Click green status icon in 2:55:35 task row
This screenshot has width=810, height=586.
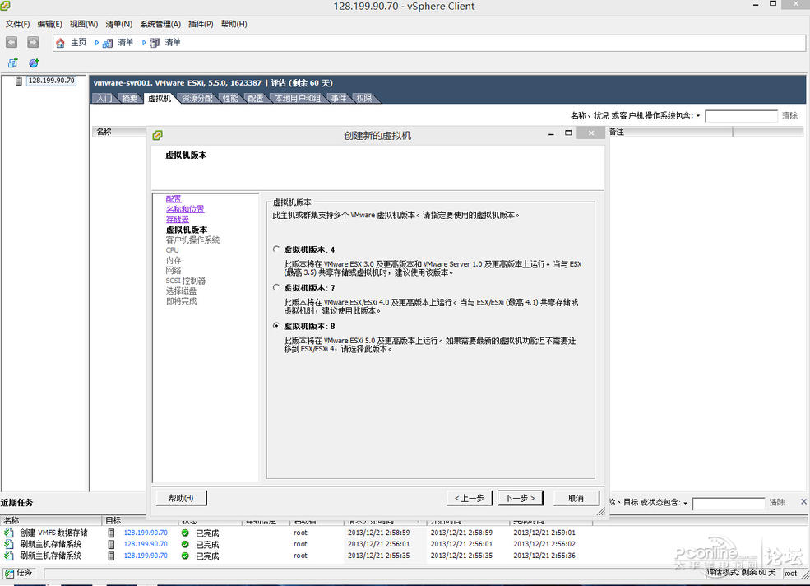click(x=185, y=556)
